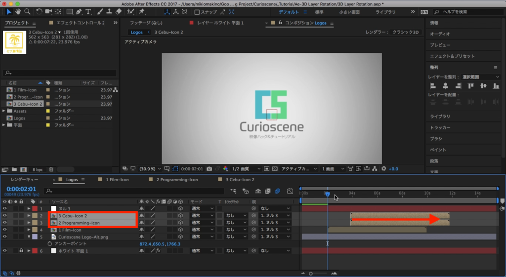506x277 pixels.
Task: Select the Puppet Pin tool
Action: [x=142, y=11]
